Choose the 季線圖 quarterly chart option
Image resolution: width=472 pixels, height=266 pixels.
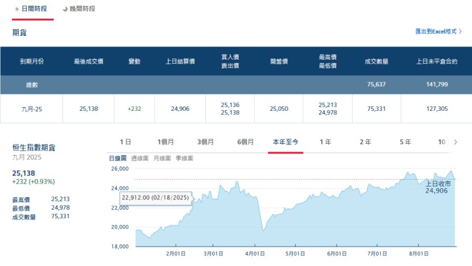click(184, 157)
